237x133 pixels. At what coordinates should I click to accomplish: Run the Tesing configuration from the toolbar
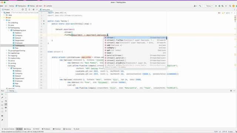click(x=216, y=6)
